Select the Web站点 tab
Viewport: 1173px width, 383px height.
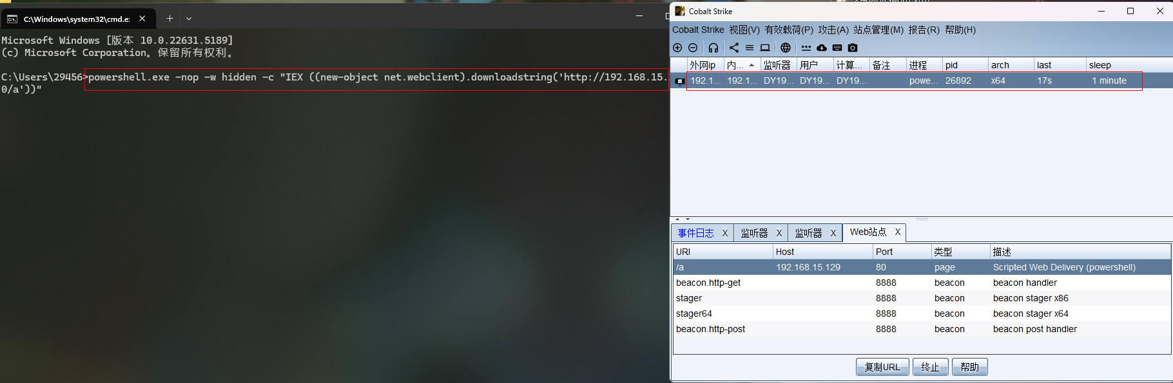coord(868,232)
